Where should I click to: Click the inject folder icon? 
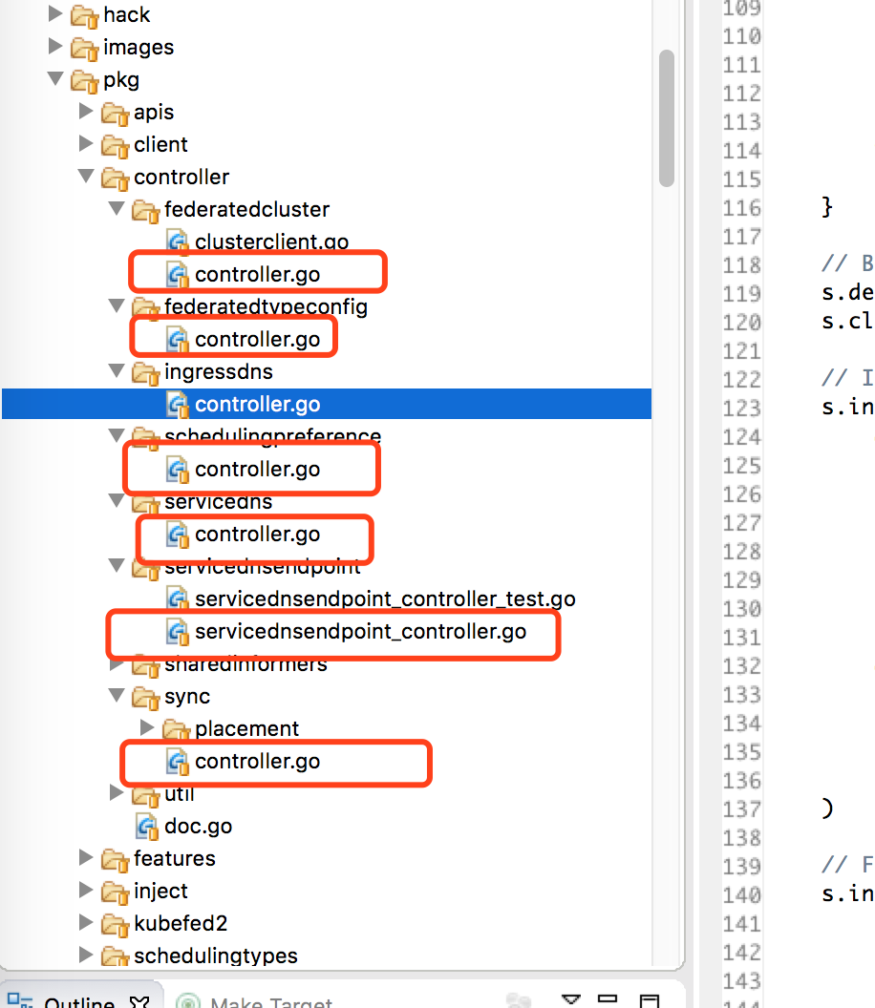(116, 892)
